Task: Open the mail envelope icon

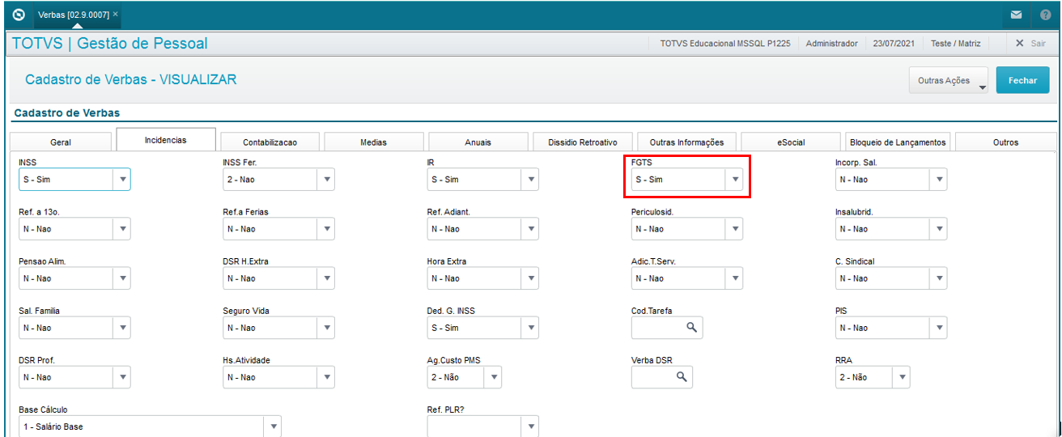Action: click(1016, 15)
